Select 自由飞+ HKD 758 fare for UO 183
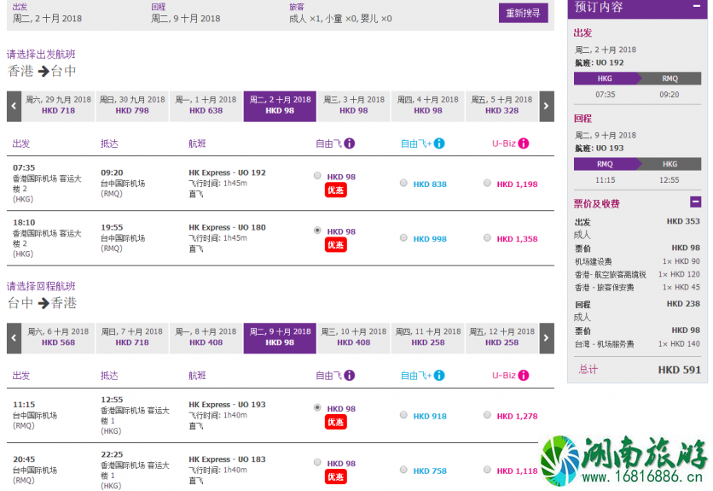 pos(403,470)
